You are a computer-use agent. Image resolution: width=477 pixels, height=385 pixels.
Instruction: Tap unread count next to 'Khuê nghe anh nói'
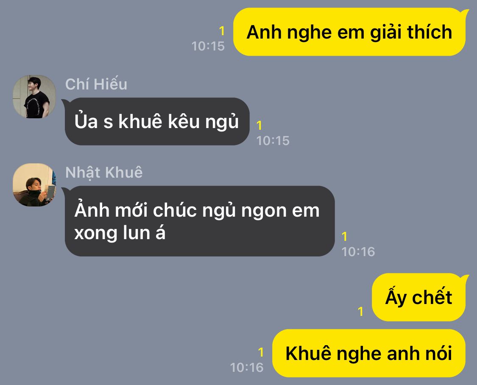261,352
